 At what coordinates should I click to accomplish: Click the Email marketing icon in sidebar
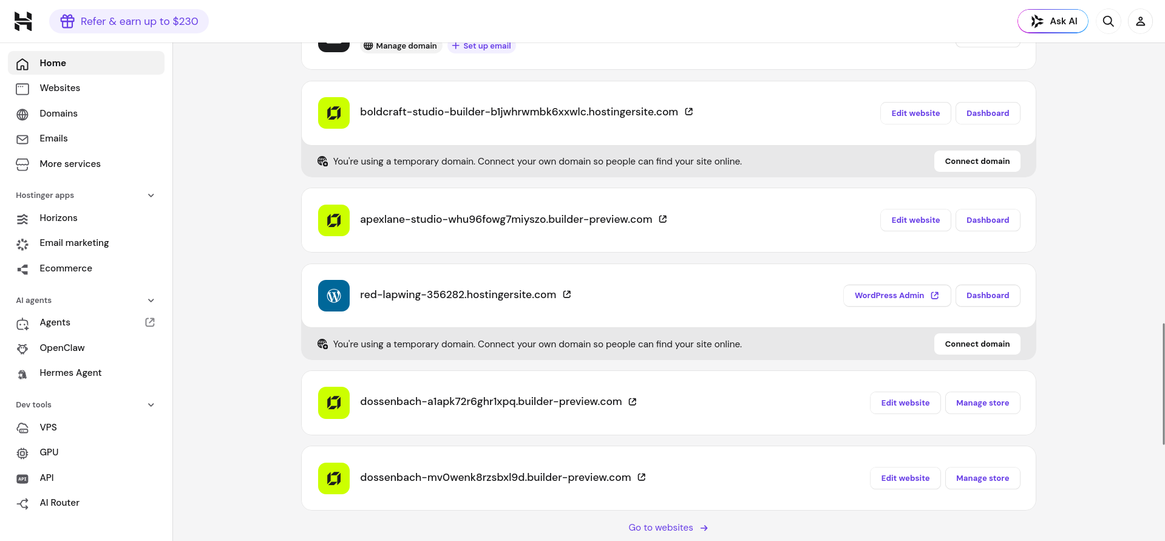pos(22,244)
